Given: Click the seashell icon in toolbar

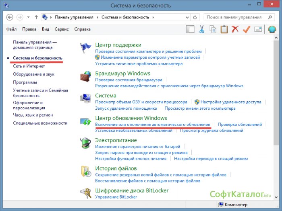Looking at the screenshot, I should 272,29.
